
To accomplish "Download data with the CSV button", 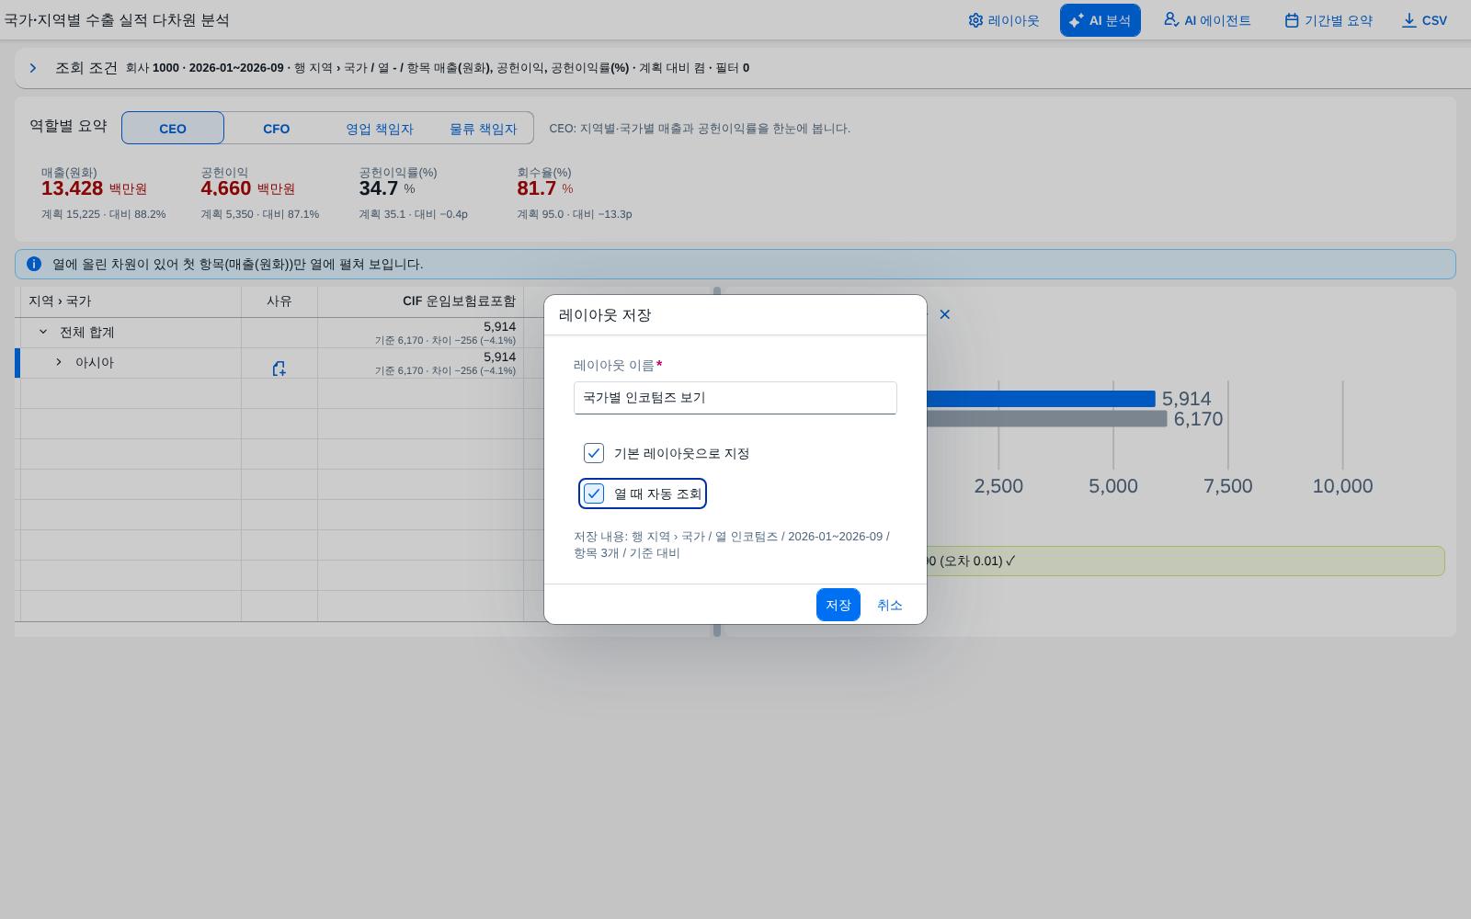I will pos(1423,20).
